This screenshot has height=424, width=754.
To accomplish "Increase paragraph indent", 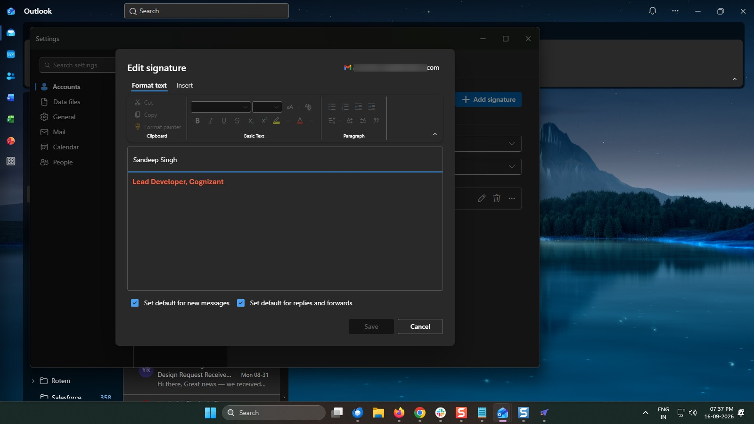I will click(x=371, y=107).
